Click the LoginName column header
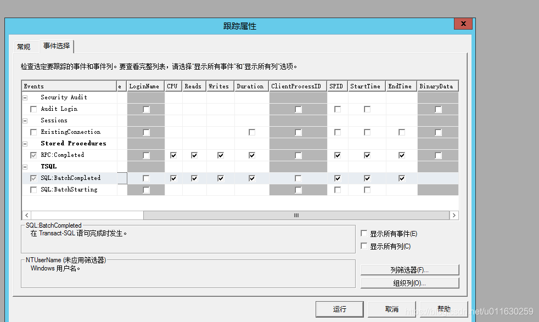 tap(146, 86)
